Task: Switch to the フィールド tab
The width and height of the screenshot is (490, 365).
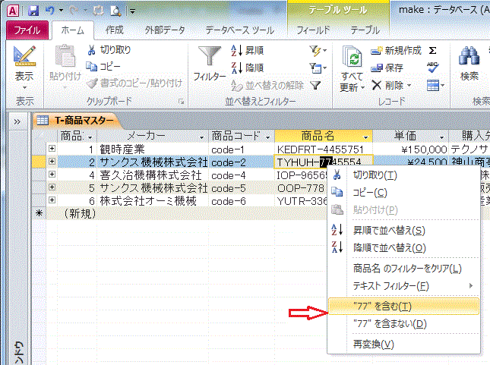Action: coord(313,30)
